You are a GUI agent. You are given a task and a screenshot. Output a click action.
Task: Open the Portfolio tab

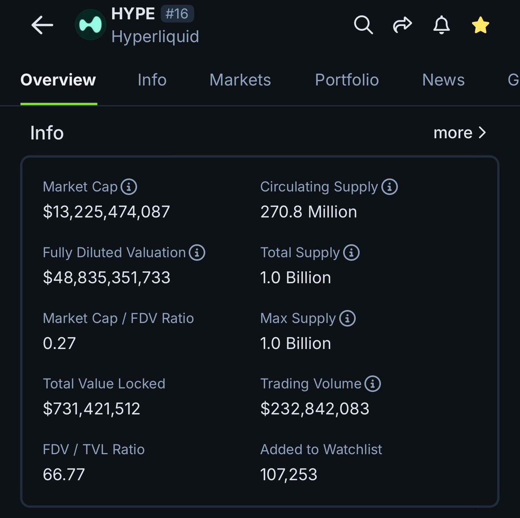(x=347, y=80)
